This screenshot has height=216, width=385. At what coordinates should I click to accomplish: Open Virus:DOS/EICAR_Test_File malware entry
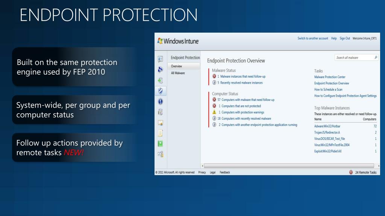(x=329, y=139)
